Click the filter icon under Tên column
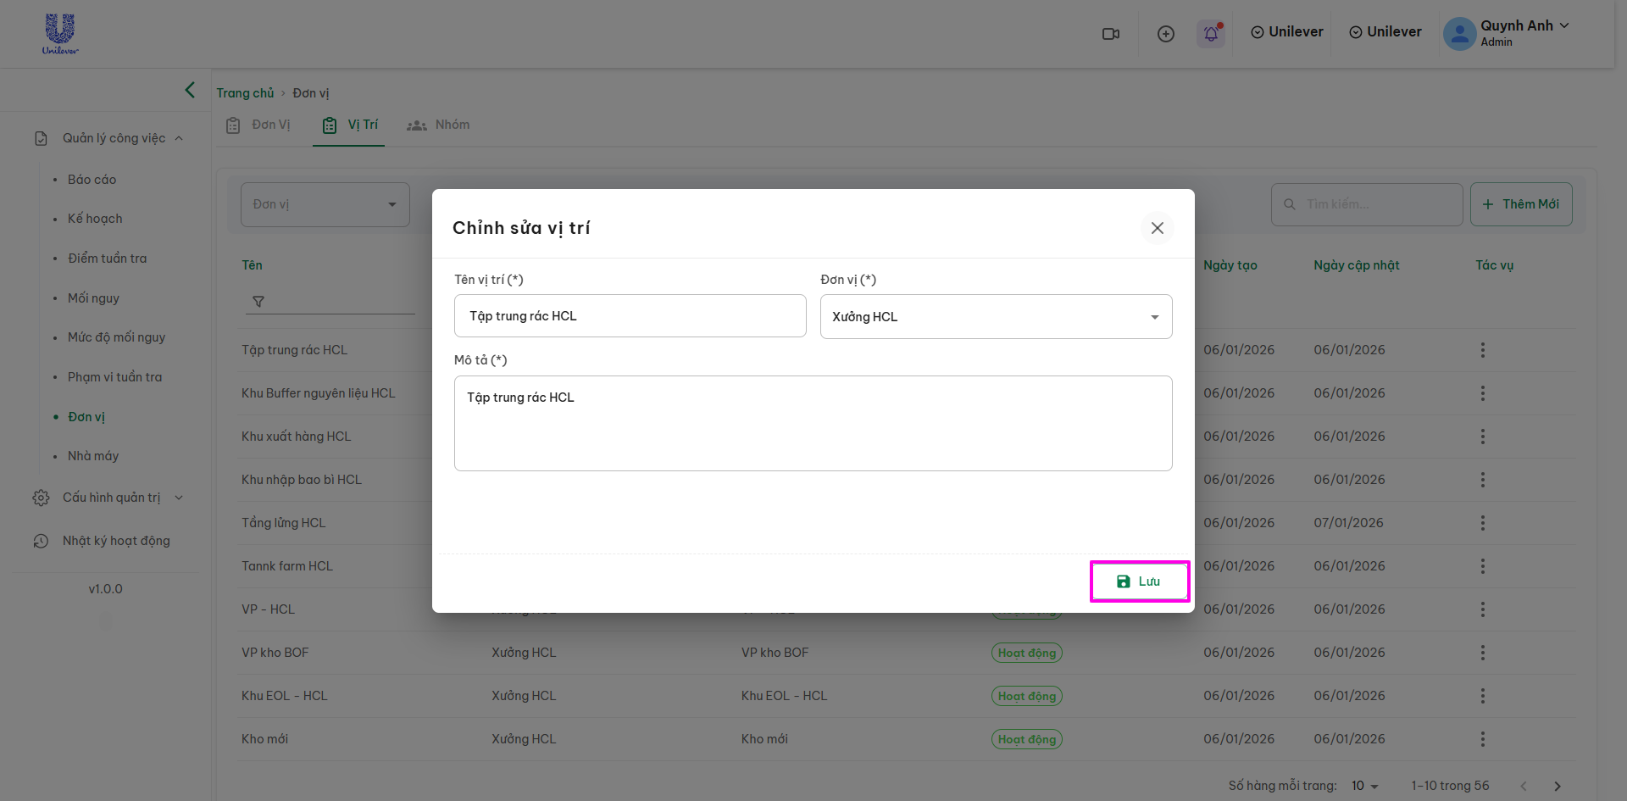1627x801 pixels. tap(258, 302)
